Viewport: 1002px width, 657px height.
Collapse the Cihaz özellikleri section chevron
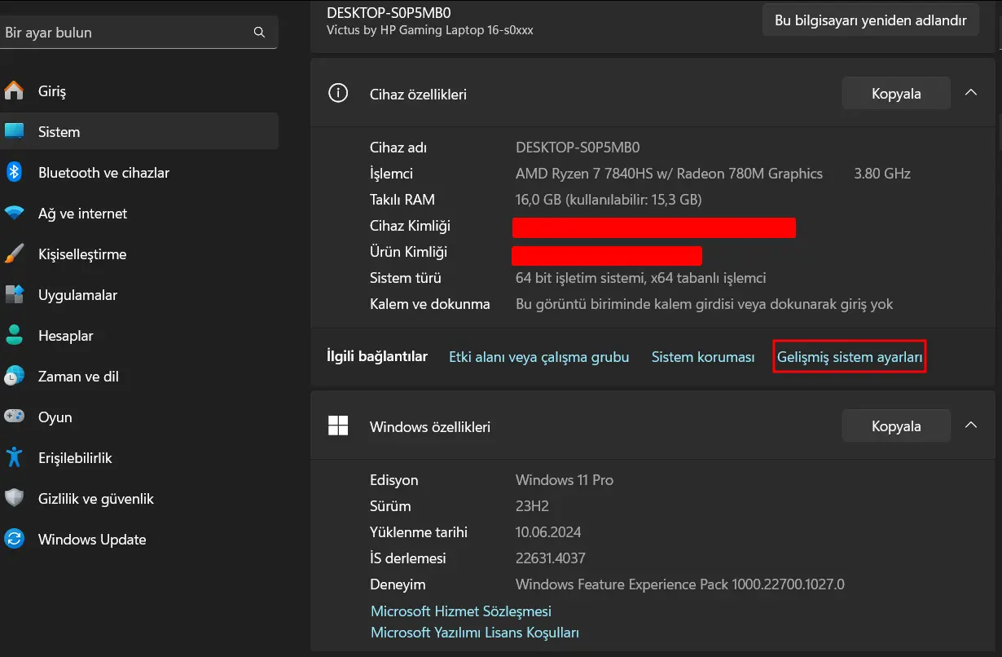(971, 93)
